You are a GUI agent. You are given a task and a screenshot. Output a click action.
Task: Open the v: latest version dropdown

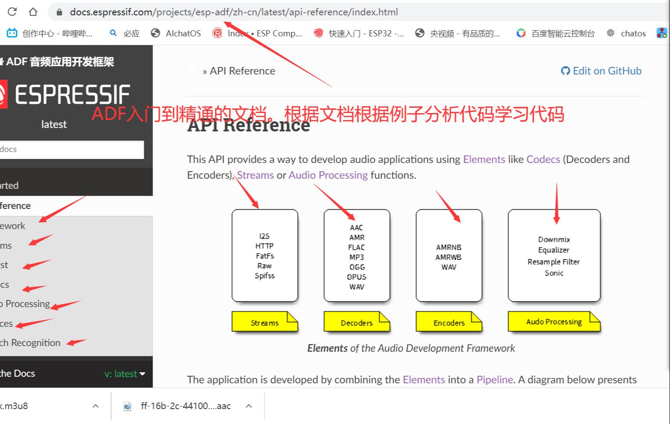point(125,374)
